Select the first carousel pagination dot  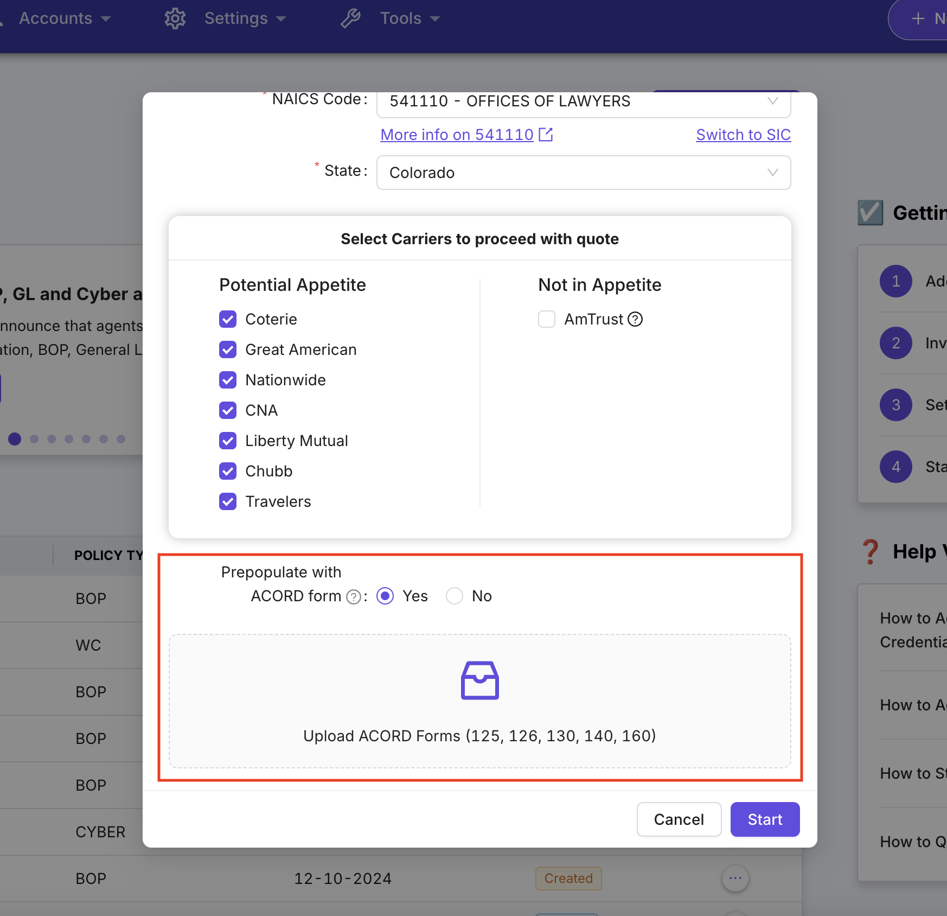15,438
